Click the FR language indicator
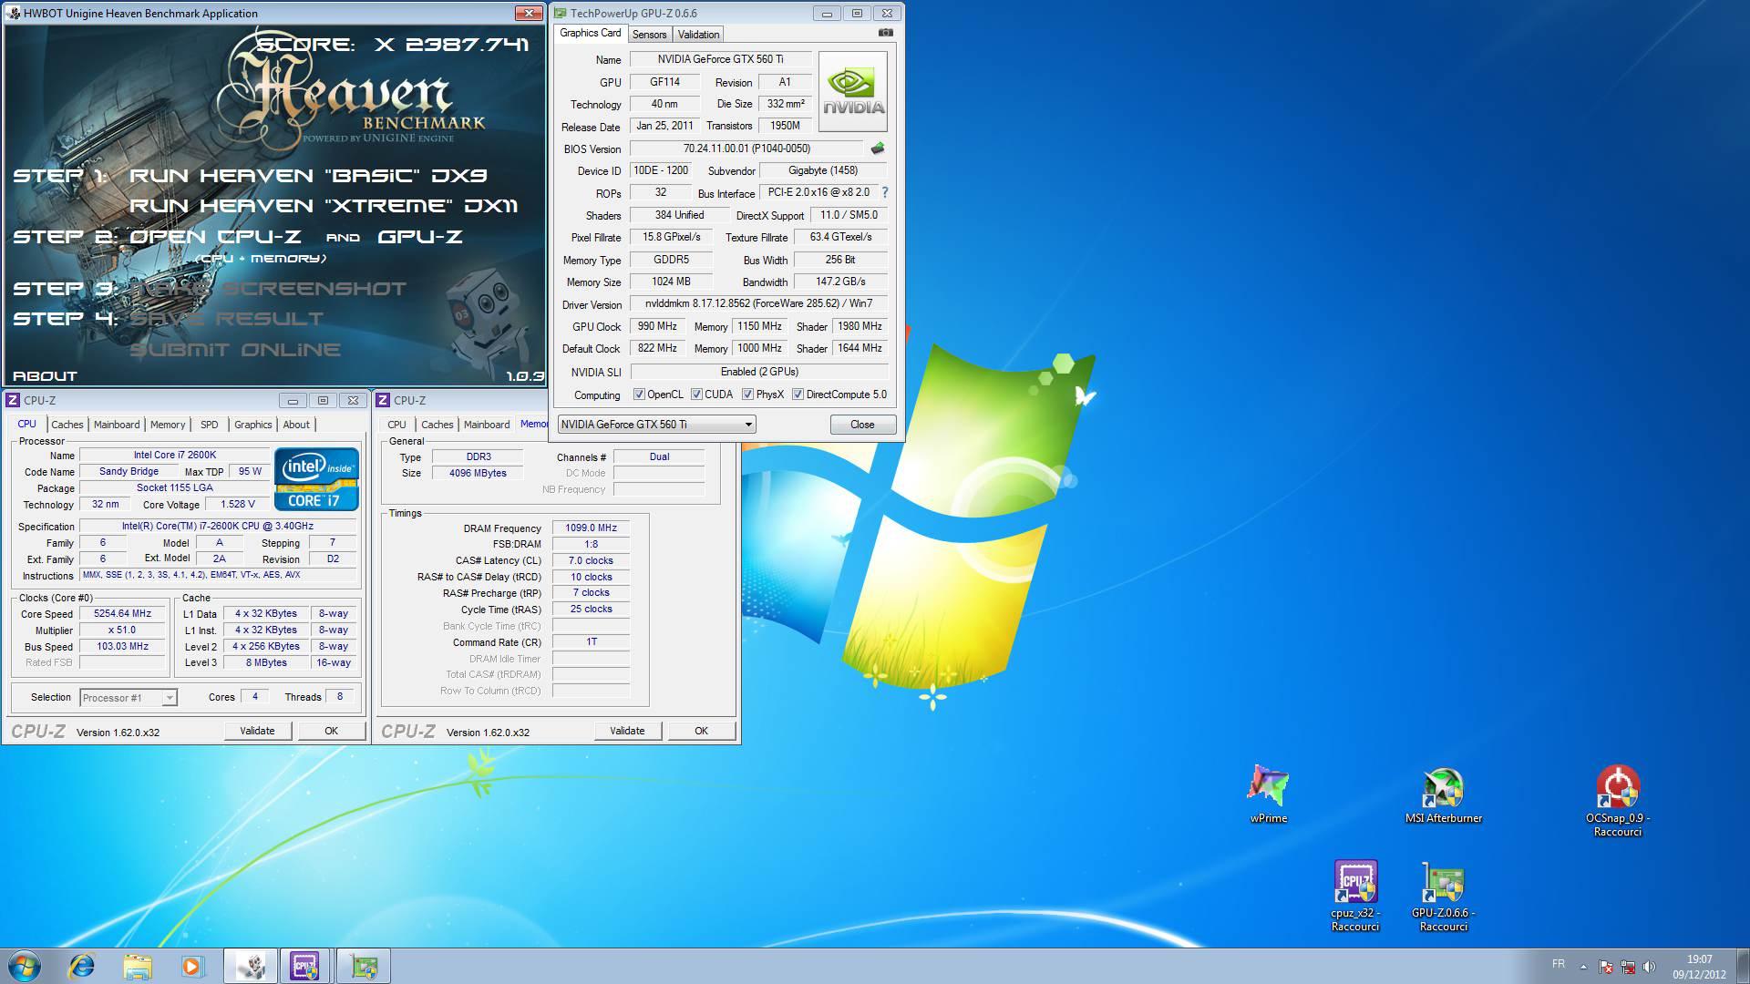The height and width of the screenshot is (984, 1750). coord(1558,964)
